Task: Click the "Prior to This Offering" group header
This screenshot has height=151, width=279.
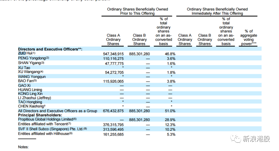Action: (x=137, y=11)
